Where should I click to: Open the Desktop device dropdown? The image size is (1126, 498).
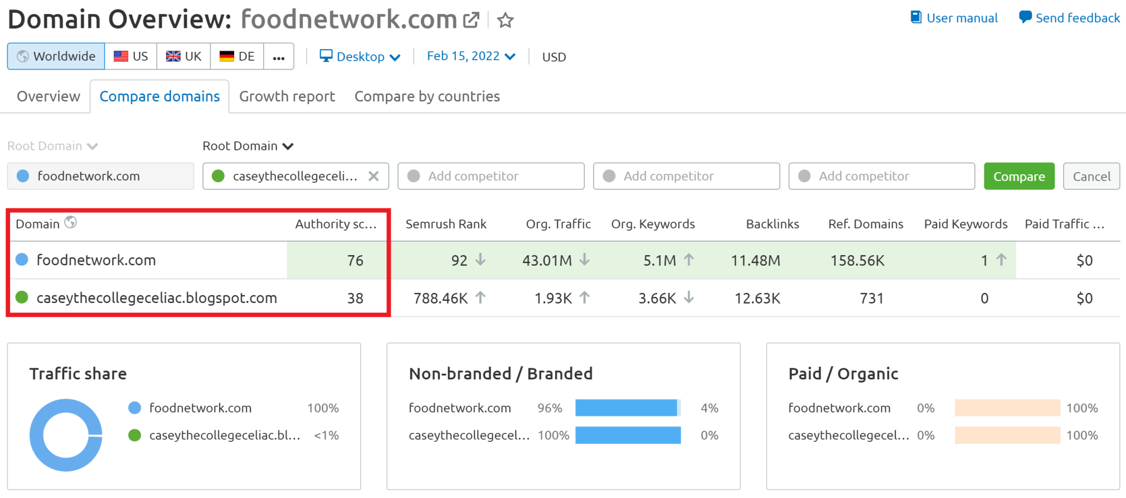pos(360,56)
